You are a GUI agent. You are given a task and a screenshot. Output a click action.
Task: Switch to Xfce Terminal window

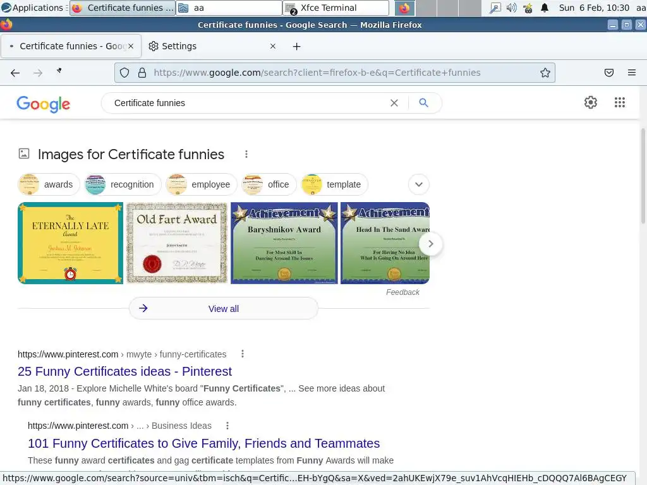(x=336, y=8)
